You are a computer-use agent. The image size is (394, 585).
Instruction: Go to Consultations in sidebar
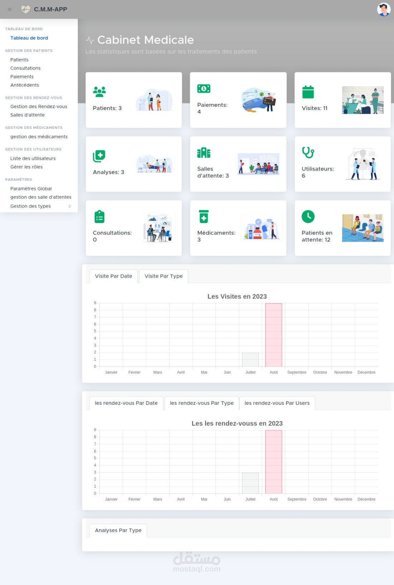pyautogui.click(x=25, y=68)
